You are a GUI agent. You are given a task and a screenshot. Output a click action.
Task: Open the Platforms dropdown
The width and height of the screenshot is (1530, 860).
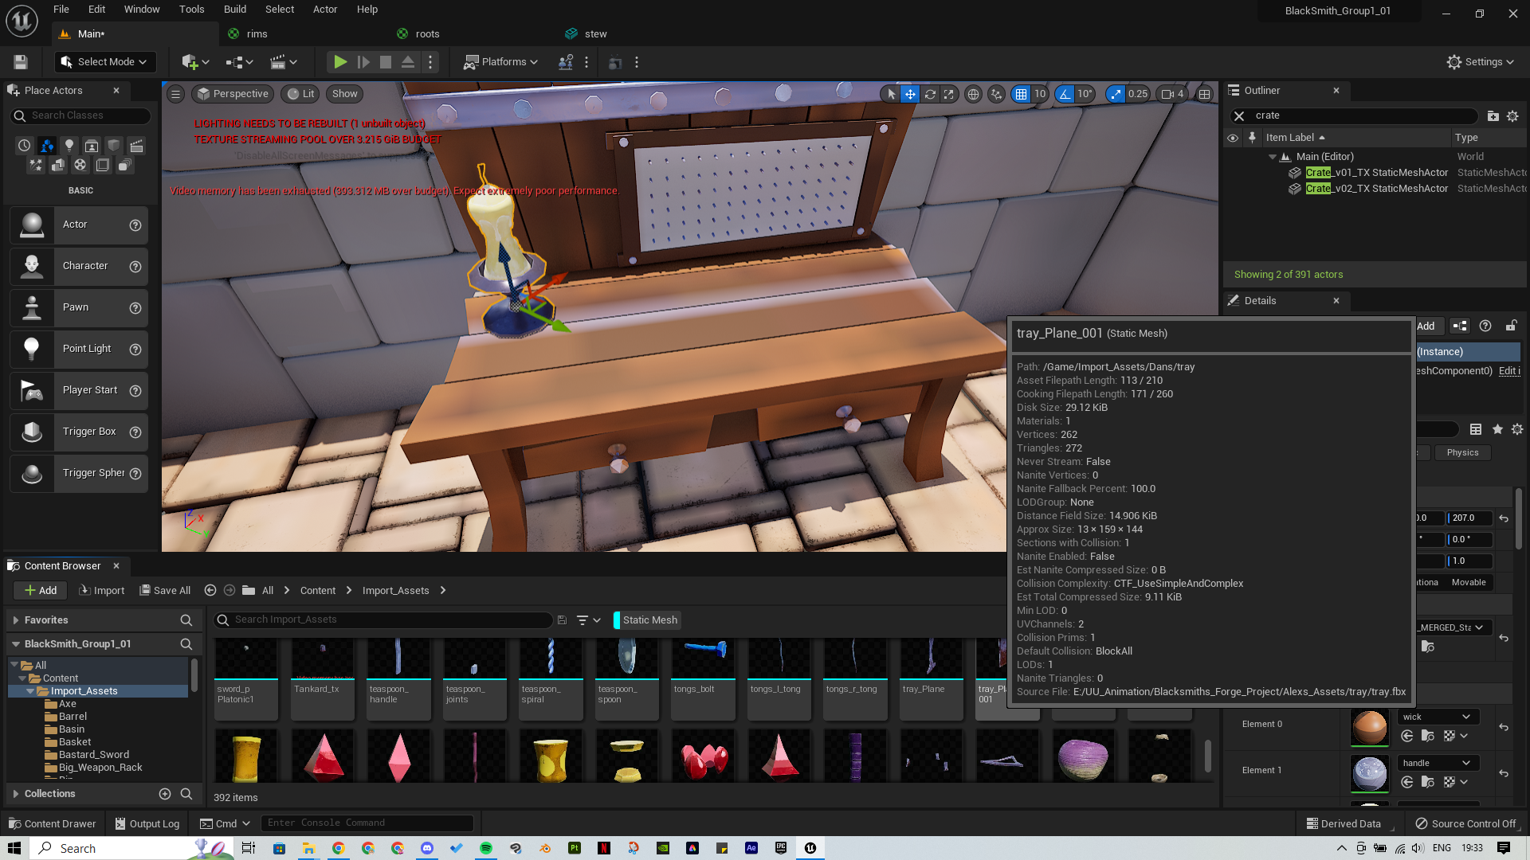(x=500, y=62)
